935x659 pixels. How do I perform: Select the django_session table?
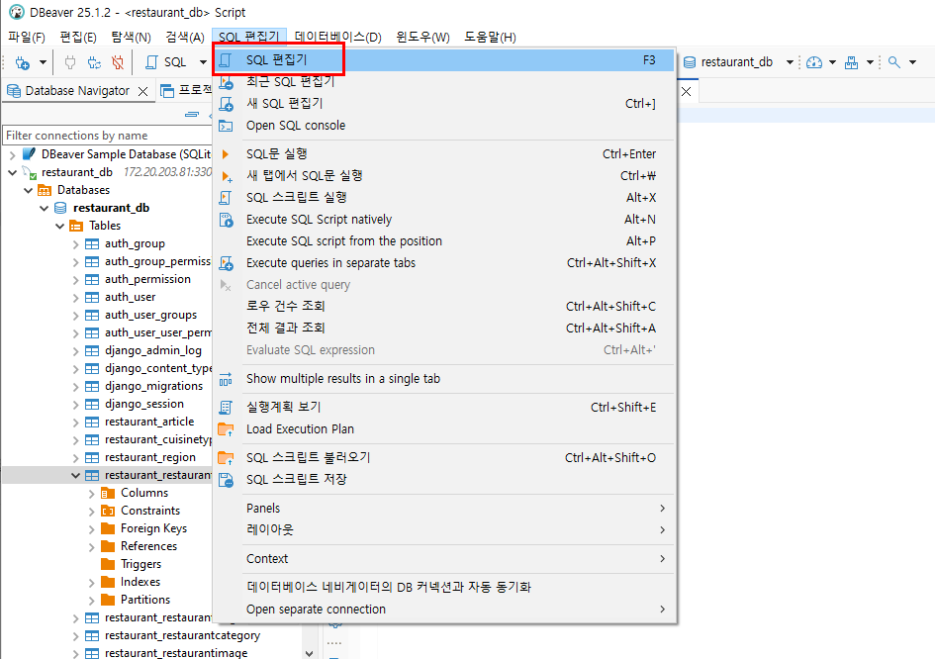[143, 404]
